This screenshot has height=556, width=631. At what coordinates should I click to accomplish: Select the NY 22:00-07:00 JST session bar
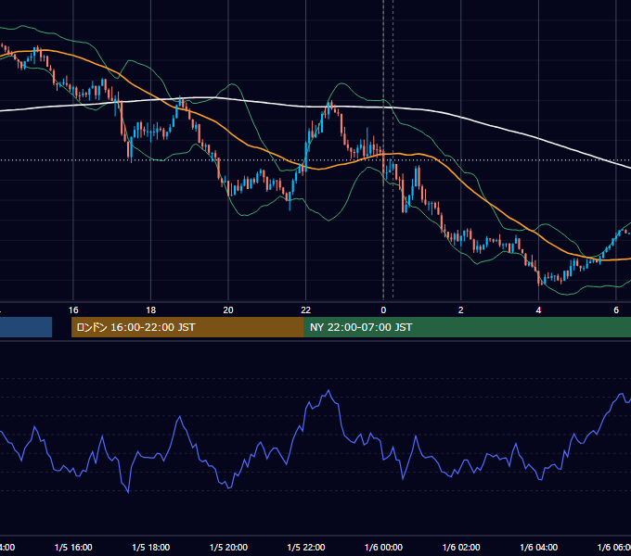pos(468,327)
